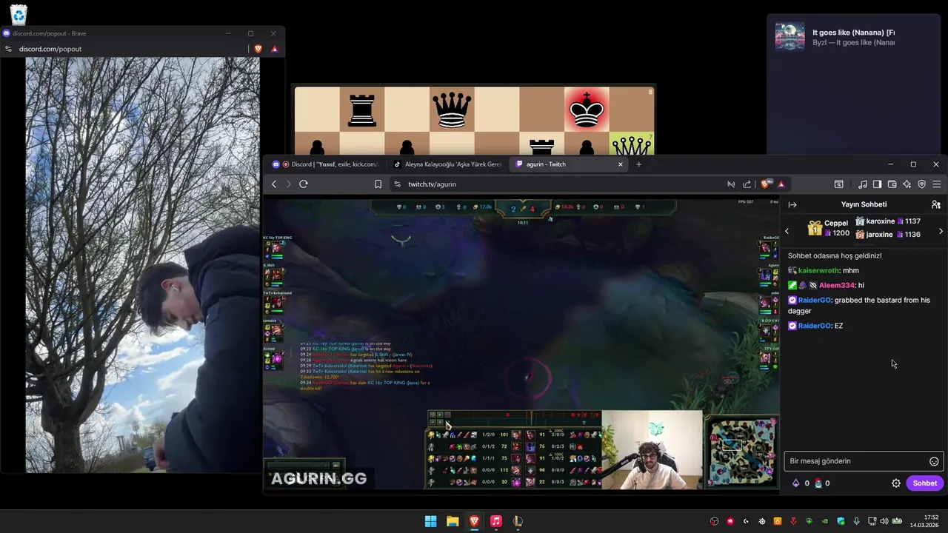Go back in the Twitch browser window
Viewport: 948px width, 533px height.
click(274, 184)
